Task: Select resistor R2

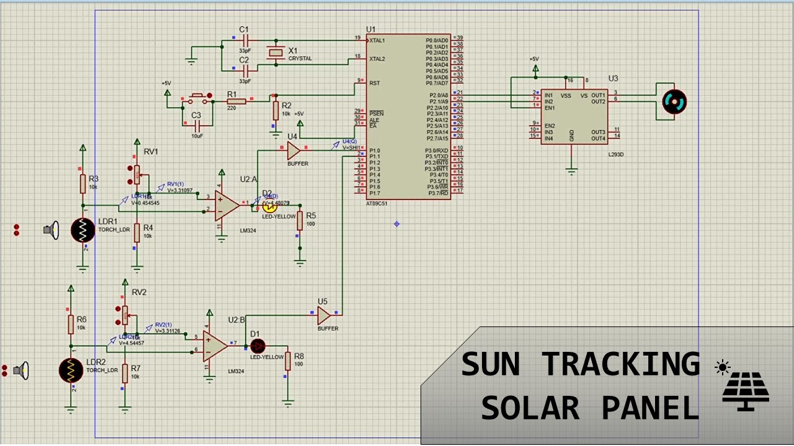Action: (275, 110)
